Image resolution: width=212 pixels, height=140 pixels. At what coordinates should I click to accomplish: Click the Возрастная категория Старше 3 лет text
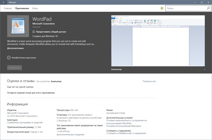[x=25, y=132]
